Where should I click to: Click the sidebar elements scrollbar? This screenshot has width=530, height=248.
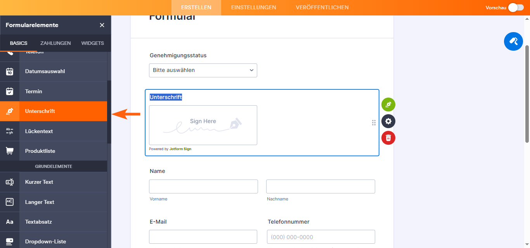click(109, 112)
